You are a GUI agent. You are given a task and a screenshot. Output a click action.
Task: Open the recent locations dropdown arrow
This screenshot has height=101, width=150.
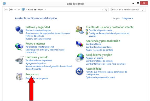click(15, 10)
